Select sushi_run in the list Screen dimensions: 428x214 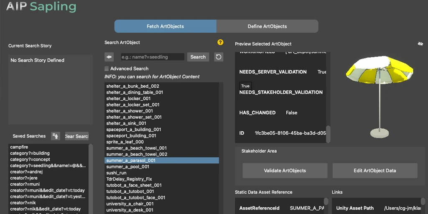click(162, 173)
